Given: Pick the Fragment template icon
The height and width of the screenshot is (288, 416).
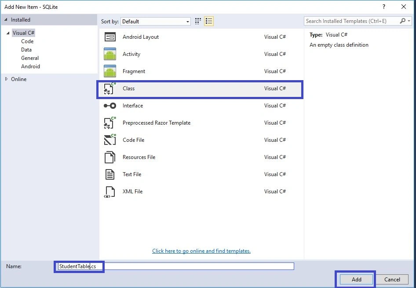Looking at the screenshot, I should coord(110,71).
